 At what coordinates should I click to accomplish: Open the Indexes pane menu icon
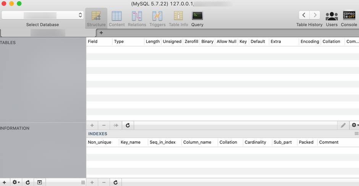[356, 134]
